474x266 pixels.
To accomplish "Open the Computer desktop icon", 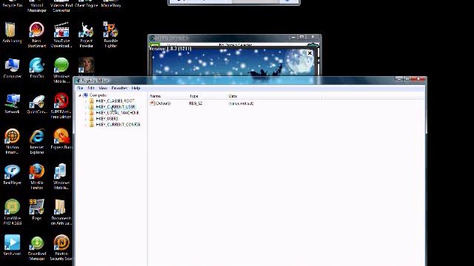I will point(12,68).
